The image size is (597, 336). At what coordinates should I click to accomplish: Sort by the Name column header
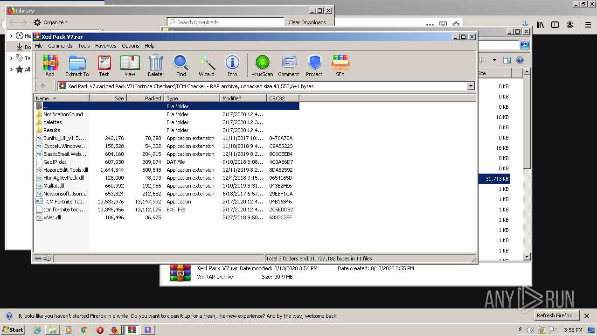(x=61, y=98)
